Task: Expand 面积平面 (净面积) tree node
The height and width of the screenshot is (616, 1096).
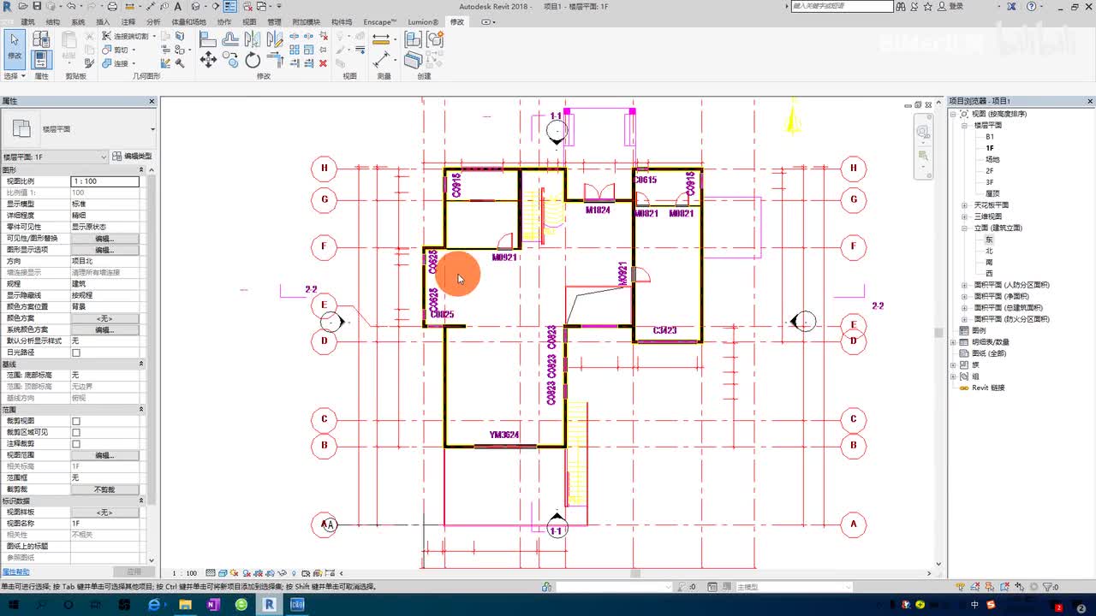Action: pyautogui.click(x=963, y=296)
